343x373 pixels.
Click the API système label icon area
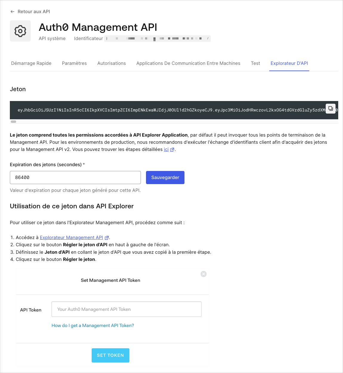coord(52,38)
